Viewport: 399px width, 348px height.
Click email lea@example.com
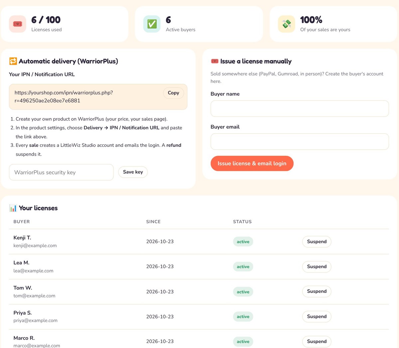pyautogui.click(x=33, y=271)
